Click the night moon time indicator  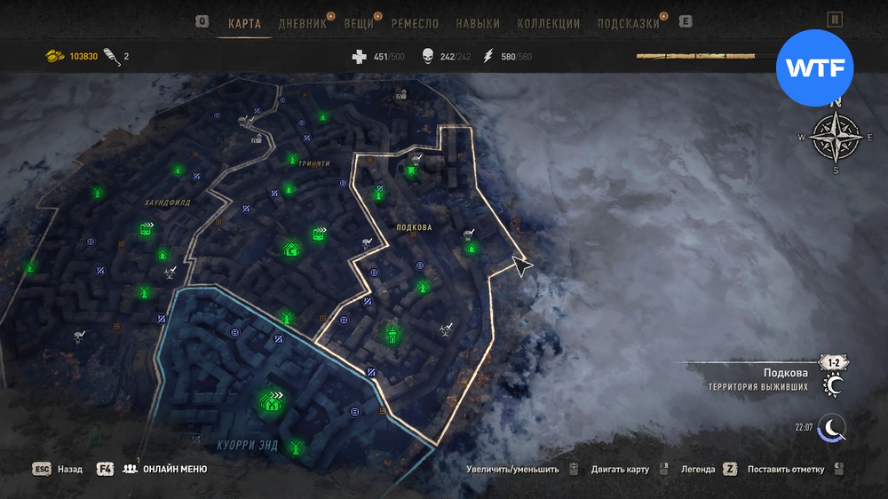(x=831, y=428)
